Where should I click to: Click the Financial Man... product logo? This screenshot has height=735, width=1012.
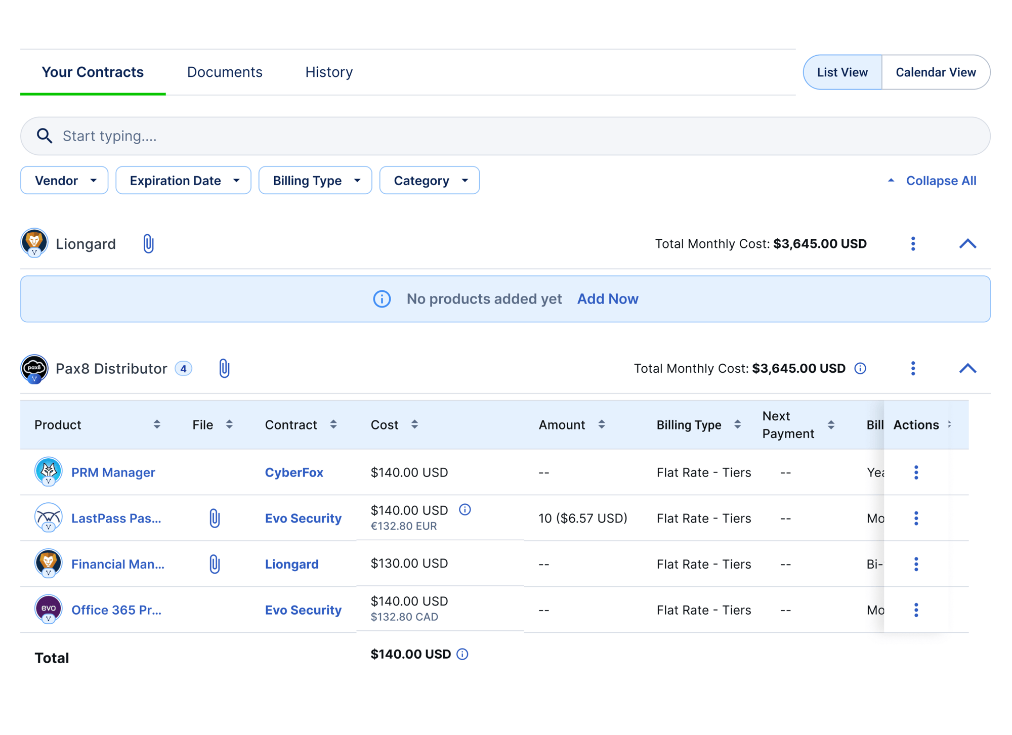point(48,564)
